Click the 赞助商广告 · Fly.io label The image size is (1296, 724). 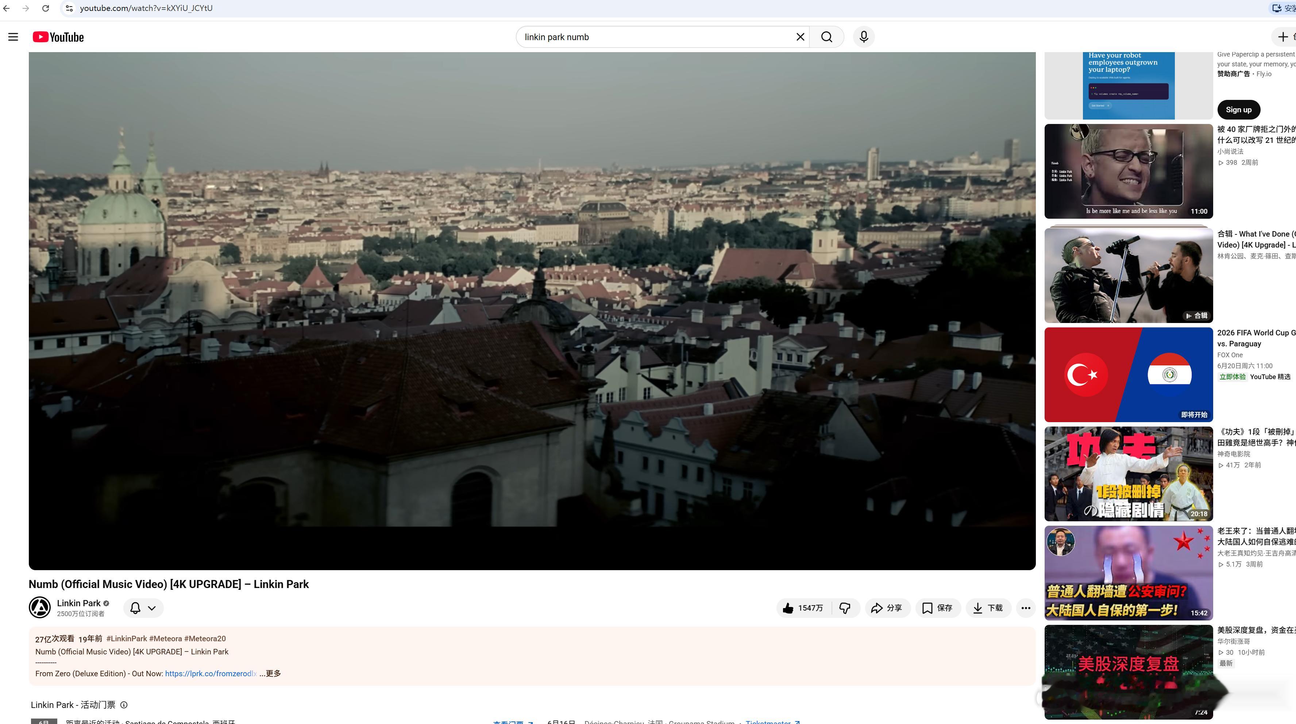1244,74
